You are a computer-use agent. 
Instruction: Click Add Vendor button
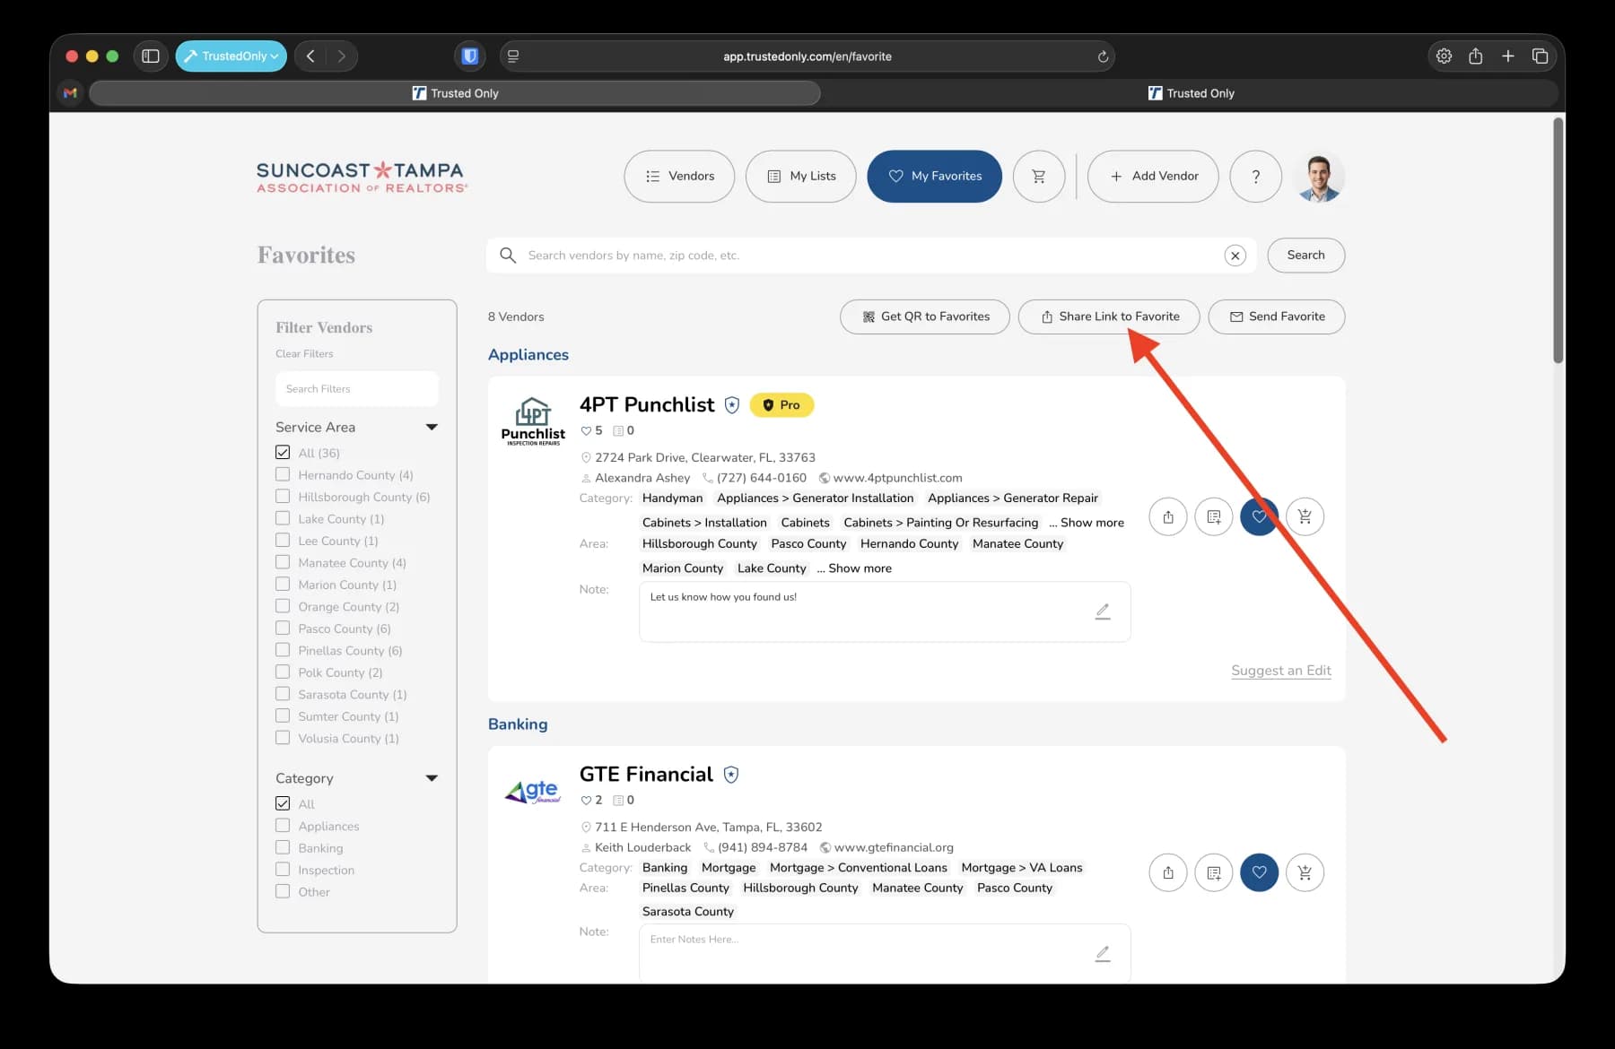click(x=1153, y=177)
